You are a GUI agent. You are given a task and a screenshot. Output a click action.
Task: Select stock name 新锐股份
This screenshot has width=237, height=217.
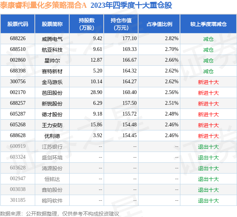(x=52, y=104)
